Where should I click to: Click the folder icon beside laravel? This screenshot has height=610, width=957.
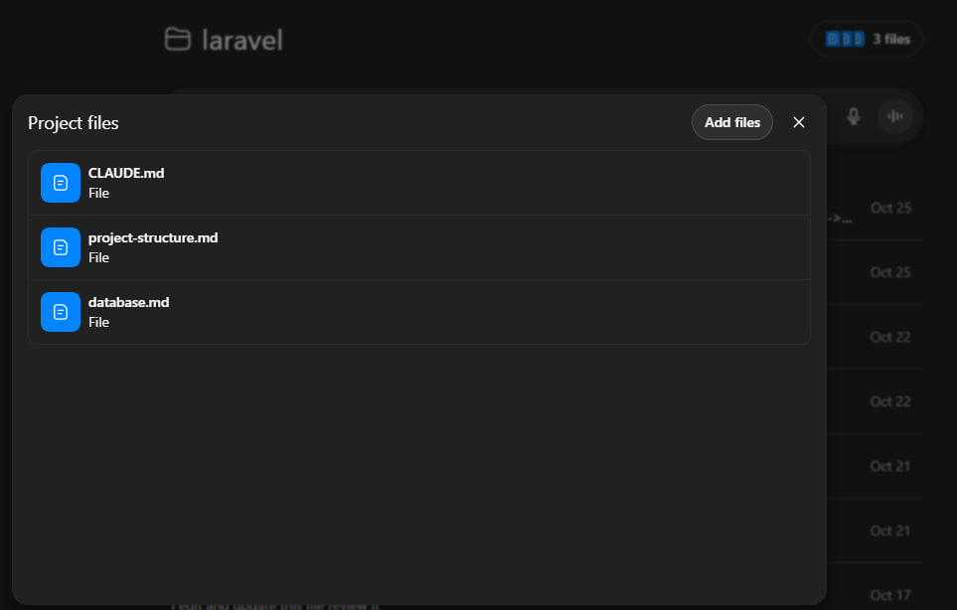177,40
